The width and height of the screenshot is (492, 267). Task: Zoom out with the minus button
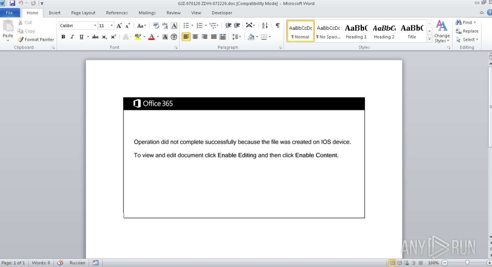(444, 263)
